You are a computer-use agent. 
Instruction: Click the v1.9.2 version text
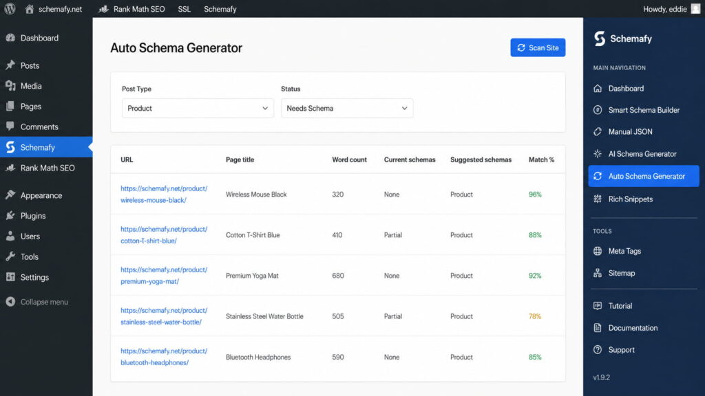coord(602,377)
